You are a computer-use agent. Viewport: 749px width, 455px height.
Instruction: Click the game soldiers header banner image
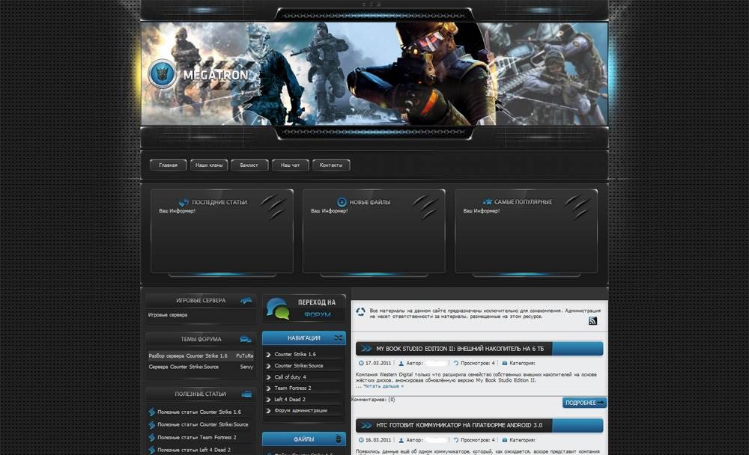tap(374, 74)
